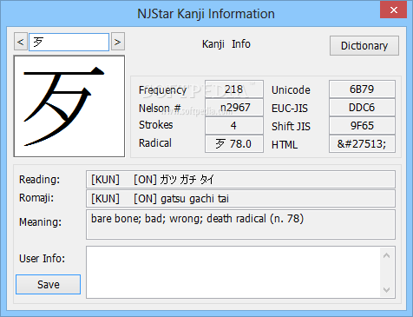Select the Unicode 6B79 field
Screen dimensions: 413x317
[362, 89]
